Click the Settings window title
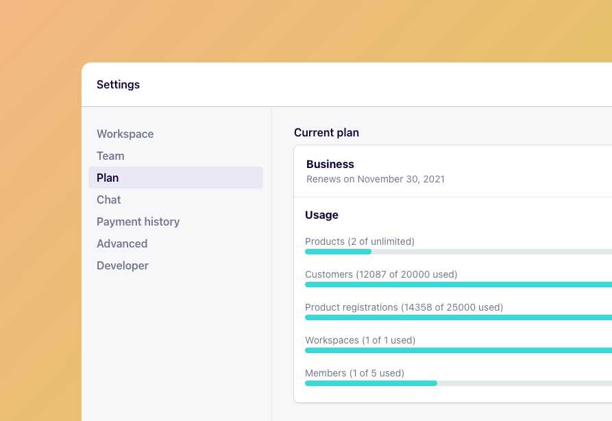 pyautogui.click(x=118, y=84)
